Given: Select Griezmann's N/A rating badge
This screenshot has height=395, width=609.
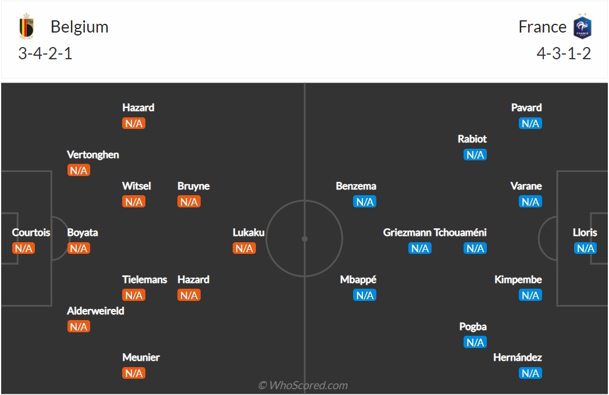Looking at the screenshot, I should [x=420, y=249].
